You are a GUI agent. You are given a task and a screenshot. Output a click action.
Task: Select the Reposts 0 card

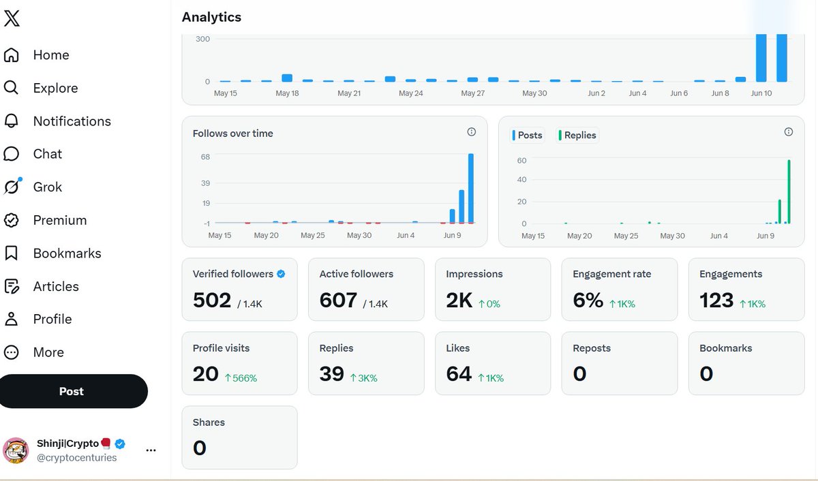[x=620, y=363]
